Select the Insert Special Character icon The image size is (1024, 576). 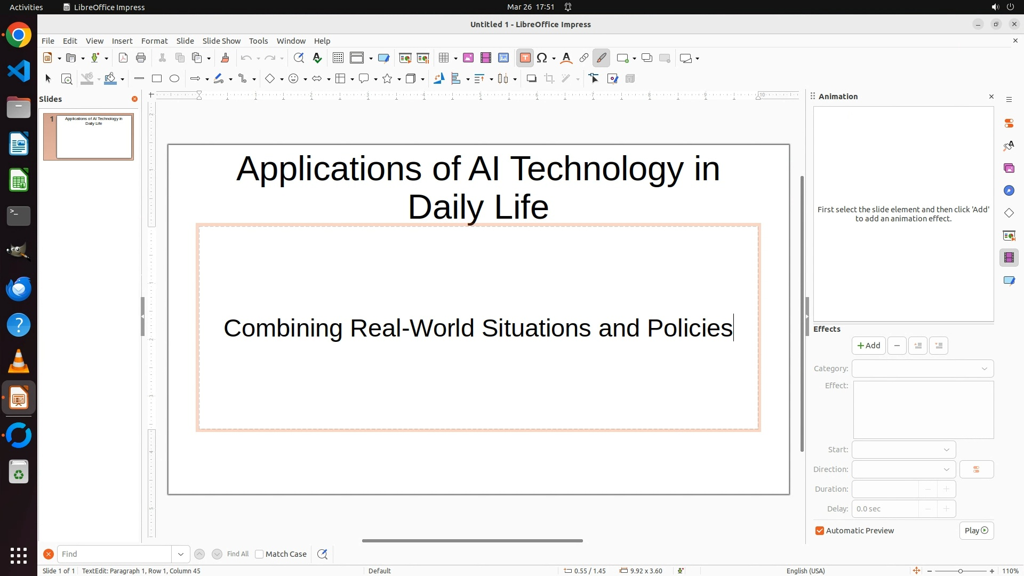(x=542, y=58)
